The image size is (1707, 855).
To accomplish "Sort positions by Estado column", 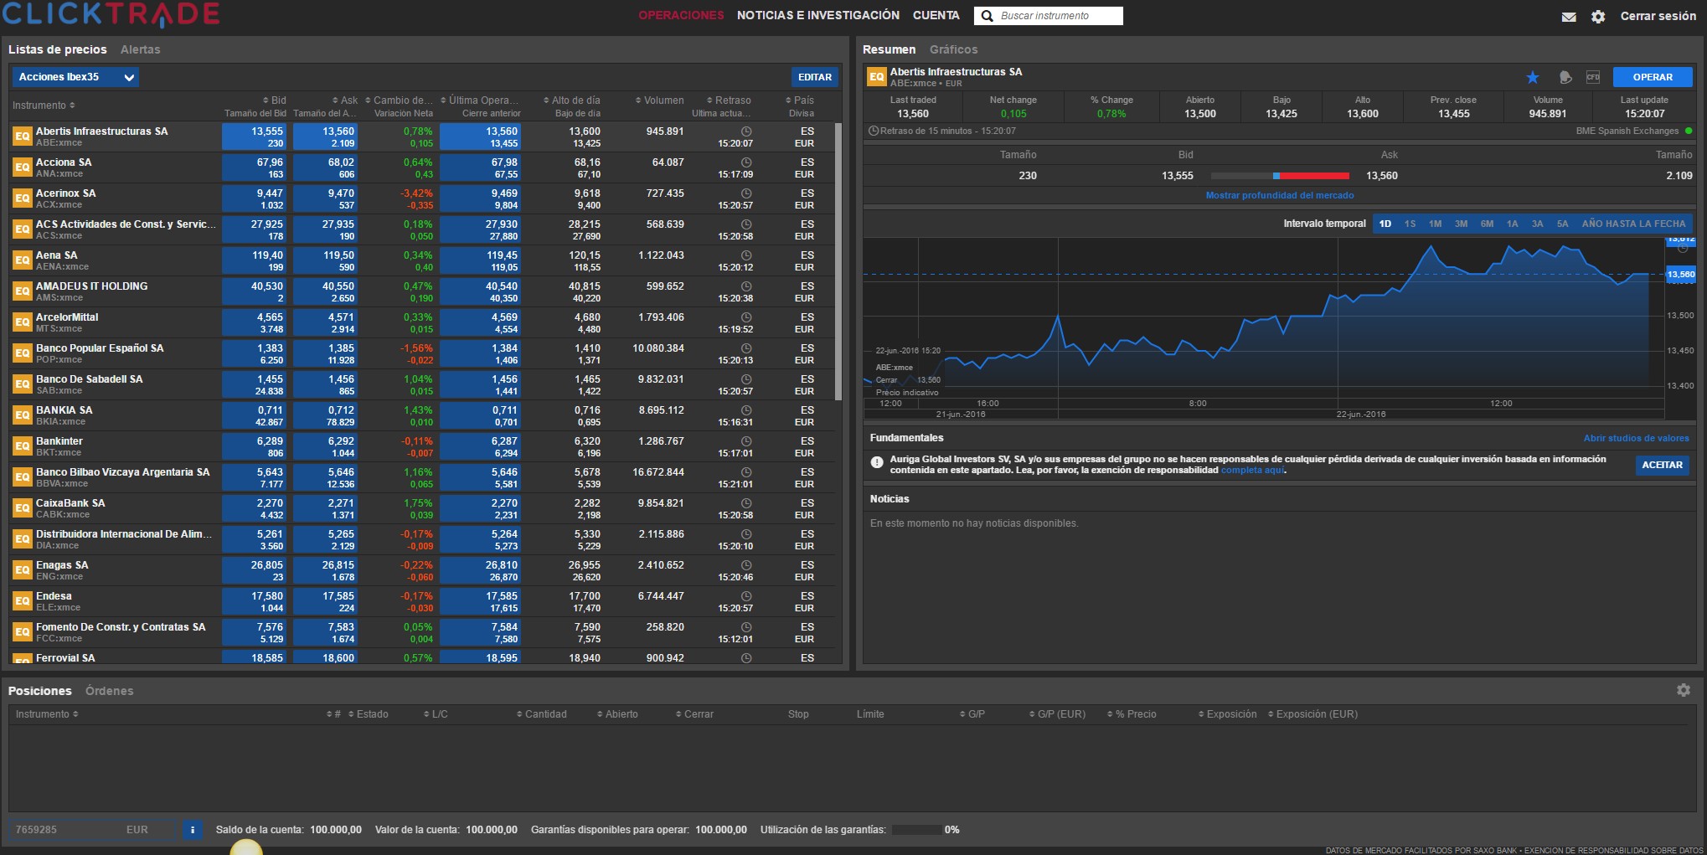I will point(369,714).
